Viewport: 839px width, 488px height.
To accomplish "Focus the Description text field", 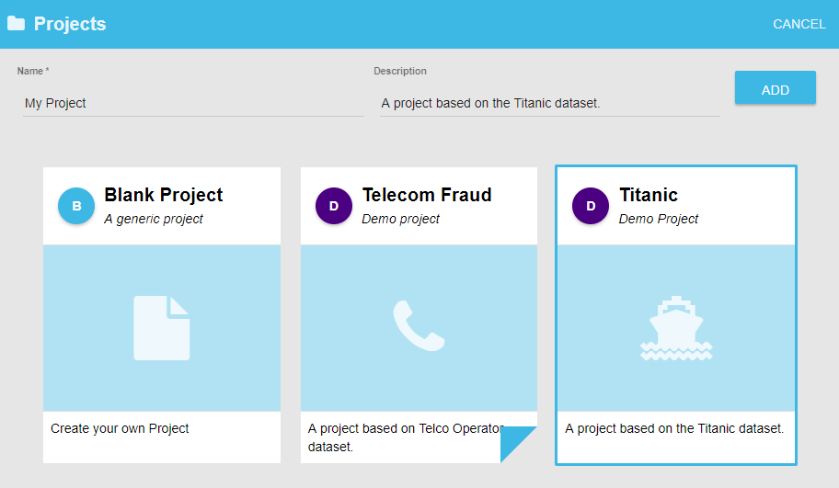I will 549,103.
